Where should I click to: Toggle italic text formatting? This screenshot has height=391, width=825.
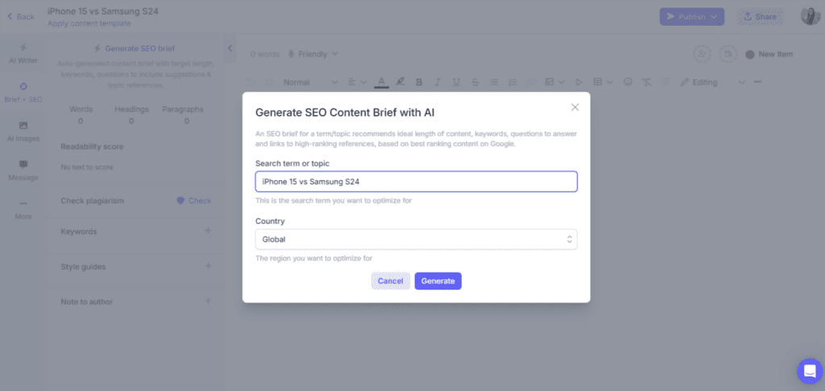[437, 82]
